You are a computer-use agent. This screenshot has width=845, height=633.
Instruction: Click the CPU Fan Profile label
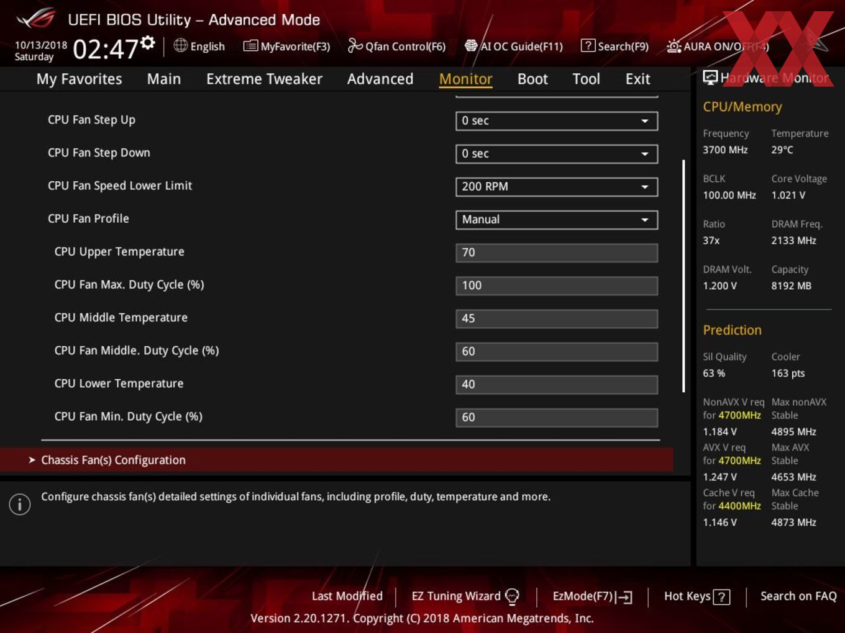click(88, 218)
